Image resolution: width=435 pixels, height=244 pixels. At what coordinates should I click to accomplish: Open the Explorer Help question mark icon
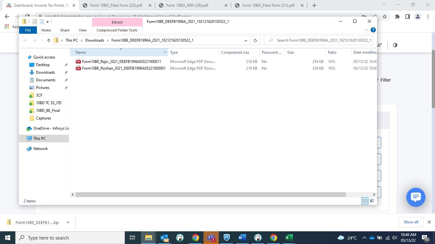373,30
